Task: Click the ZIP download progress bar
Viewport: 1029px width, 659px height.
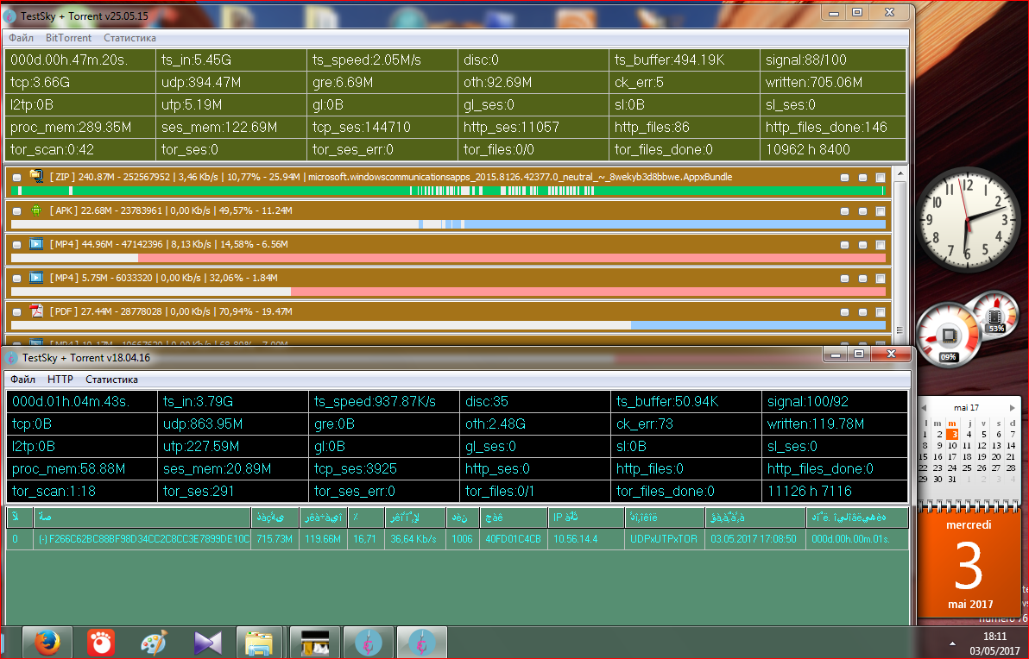Action: click(447, 191)
